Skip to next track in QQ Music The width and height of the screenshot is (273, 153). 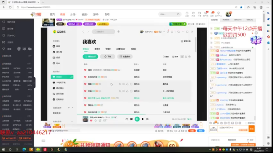[x=143, y=119]
